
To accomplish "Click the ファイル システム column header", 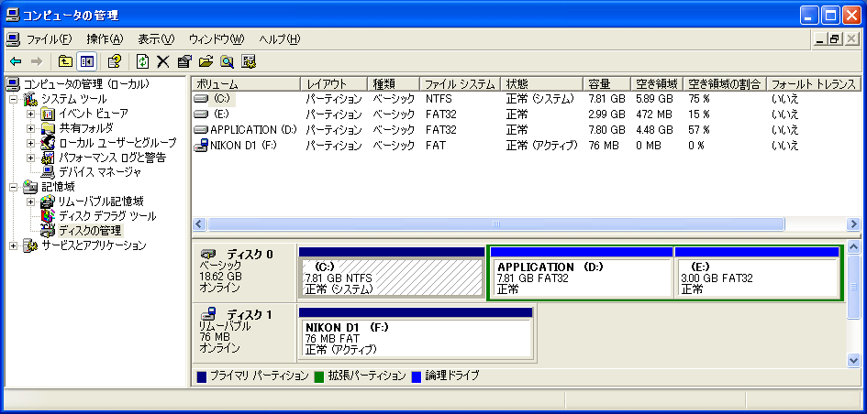I will pos(460,84).
